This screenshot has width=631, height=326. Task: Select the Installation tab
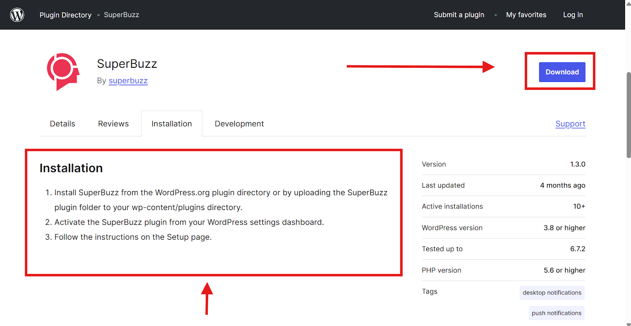172,124
